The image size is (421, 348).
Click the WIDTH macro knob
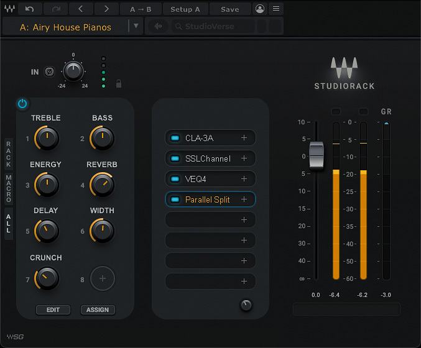(x=102, y=231)
